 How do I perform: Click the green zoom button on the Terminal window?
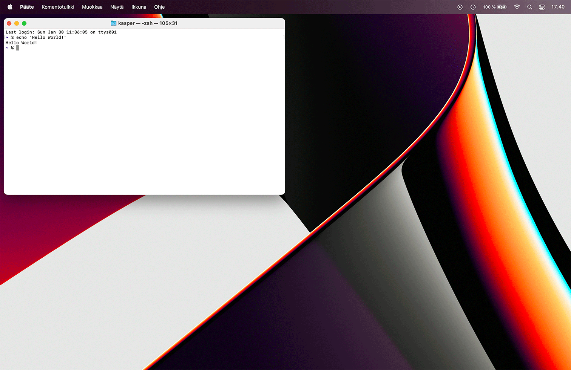(24, 23)
